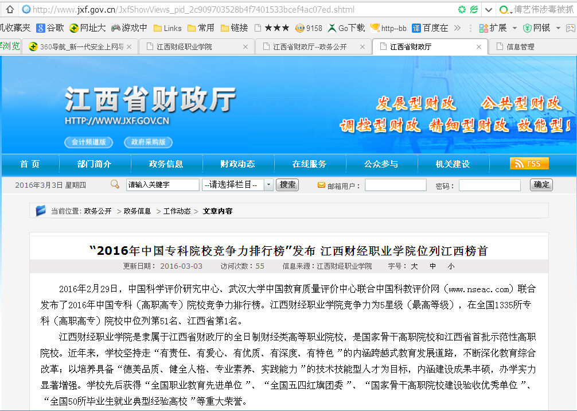Image resolution: width=577 pixels, height=411 pixels.
Task: Click the 搜索 search button
Action: click(x=287, y=185)
